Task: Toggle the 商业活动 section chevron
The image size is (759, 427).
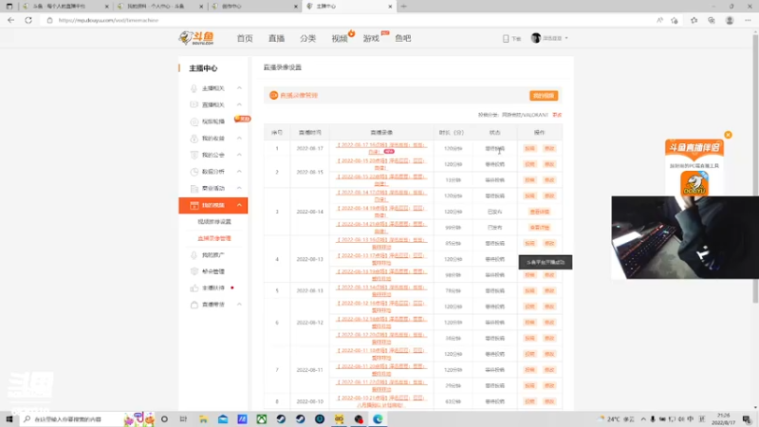Action: [x=239, y=188]
